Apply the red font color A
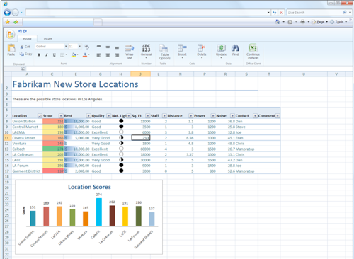Viewport: 354px width, 259px height. 85,55
